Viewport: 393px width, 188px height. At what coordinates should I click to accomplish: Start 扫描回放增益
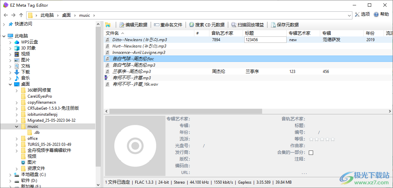tap(248, 25)
